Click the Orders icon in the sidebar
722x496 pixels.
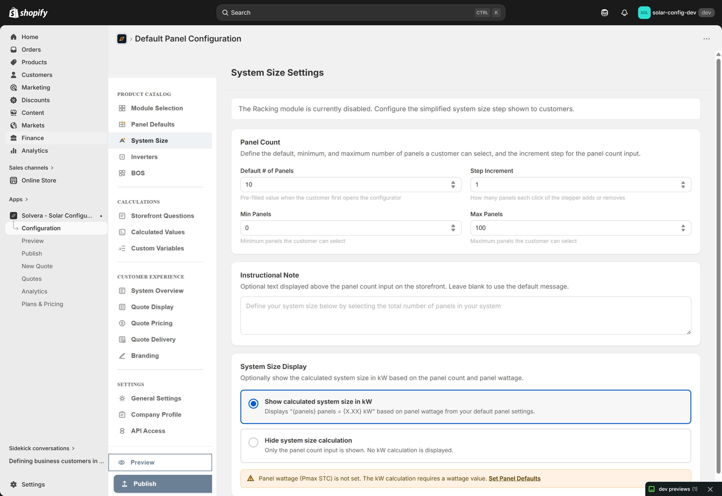(14, 50)
